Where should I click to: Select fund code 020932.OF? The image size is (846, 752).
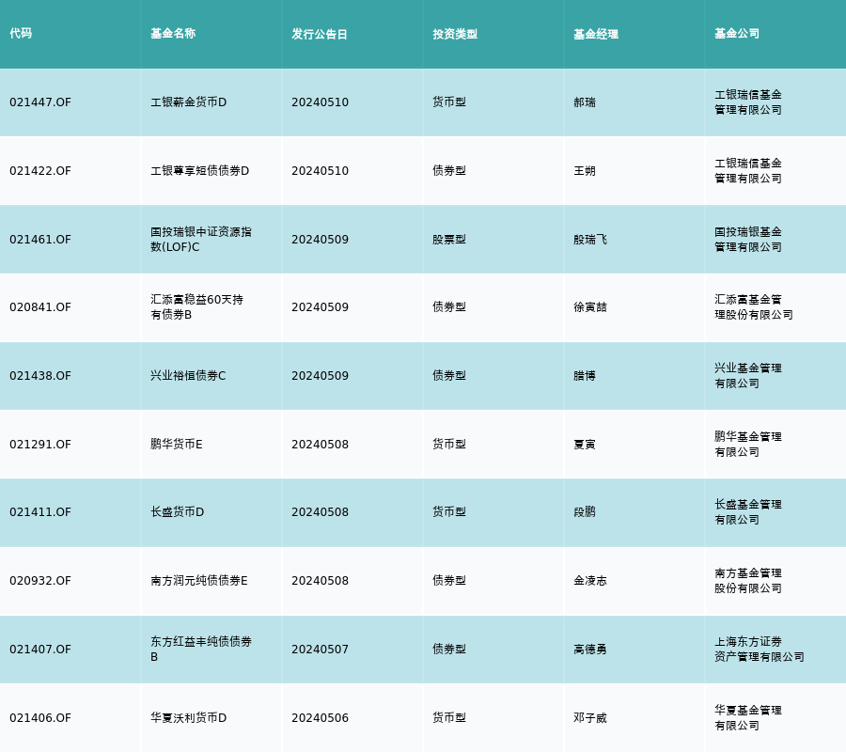(x=40, y=581)
